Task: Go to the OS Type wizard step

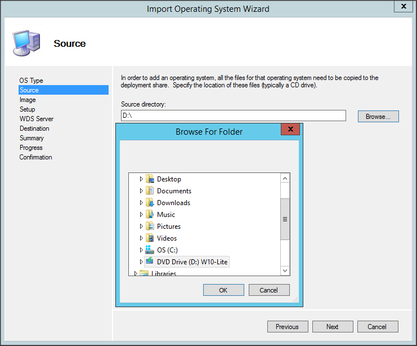Action: [31, 81]
